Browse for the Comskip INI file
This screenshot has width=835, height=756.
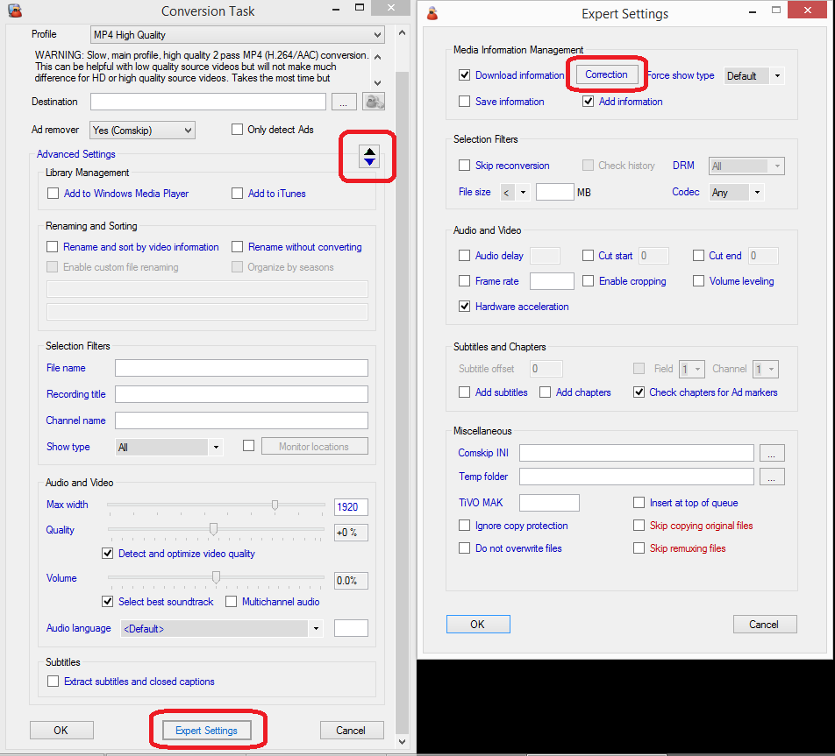[772, 453]
